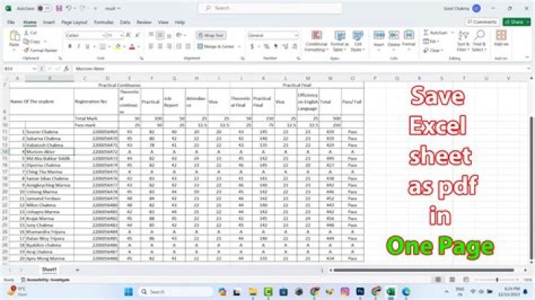Click Decrease Font Size icon

coord(137,35)
